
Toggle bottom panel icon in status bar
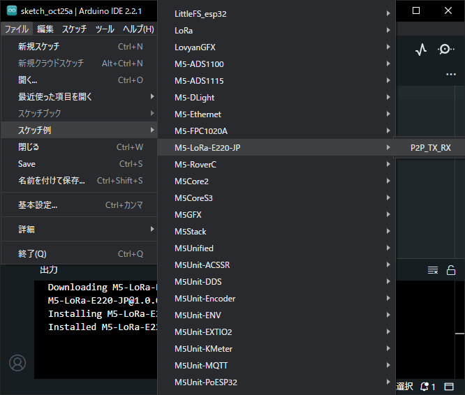(449, 387)
